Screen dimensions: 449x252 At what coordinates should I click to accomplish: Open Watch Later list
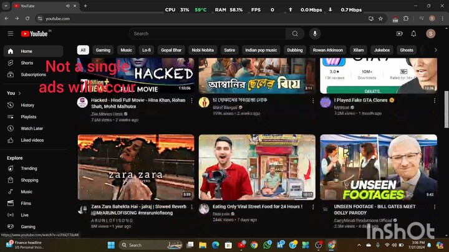[33, 129]
